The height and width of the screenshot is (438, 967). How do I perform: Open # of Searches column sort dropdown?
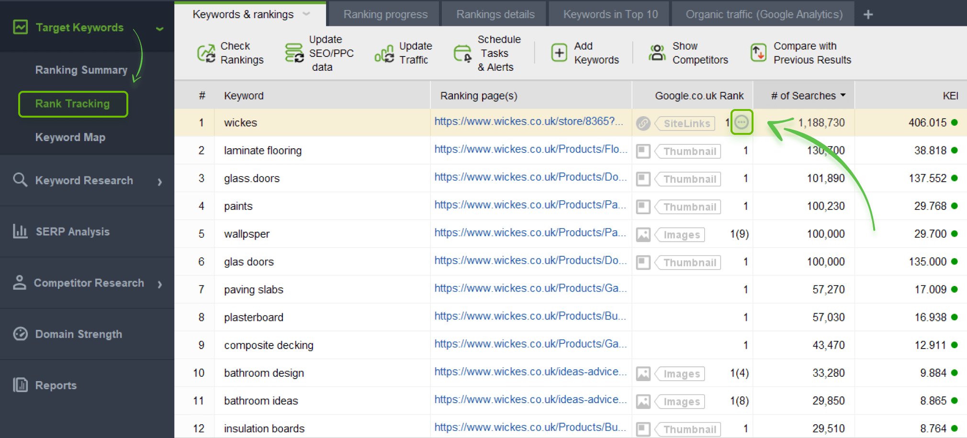(x=843, y=95)
